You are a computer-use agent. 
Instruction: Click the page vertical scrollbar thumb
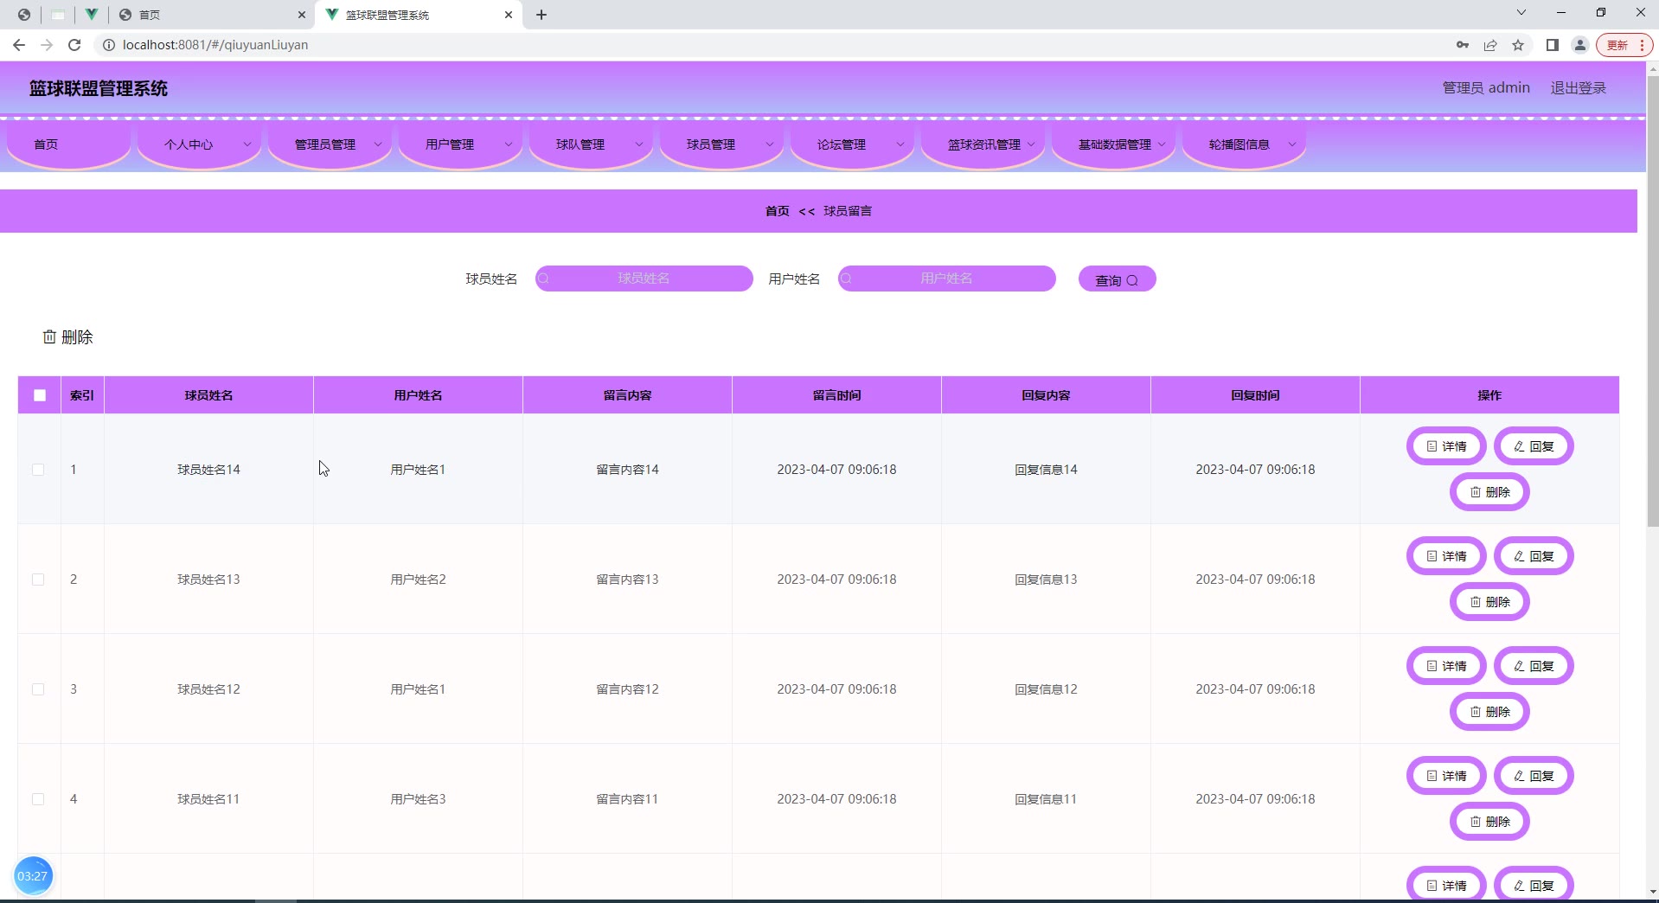click(1652, 301)
